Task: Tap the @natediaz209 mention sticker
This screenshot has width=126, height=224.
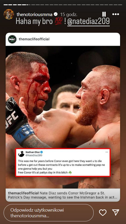Action: pyautogui.click(x=88, y=22)
